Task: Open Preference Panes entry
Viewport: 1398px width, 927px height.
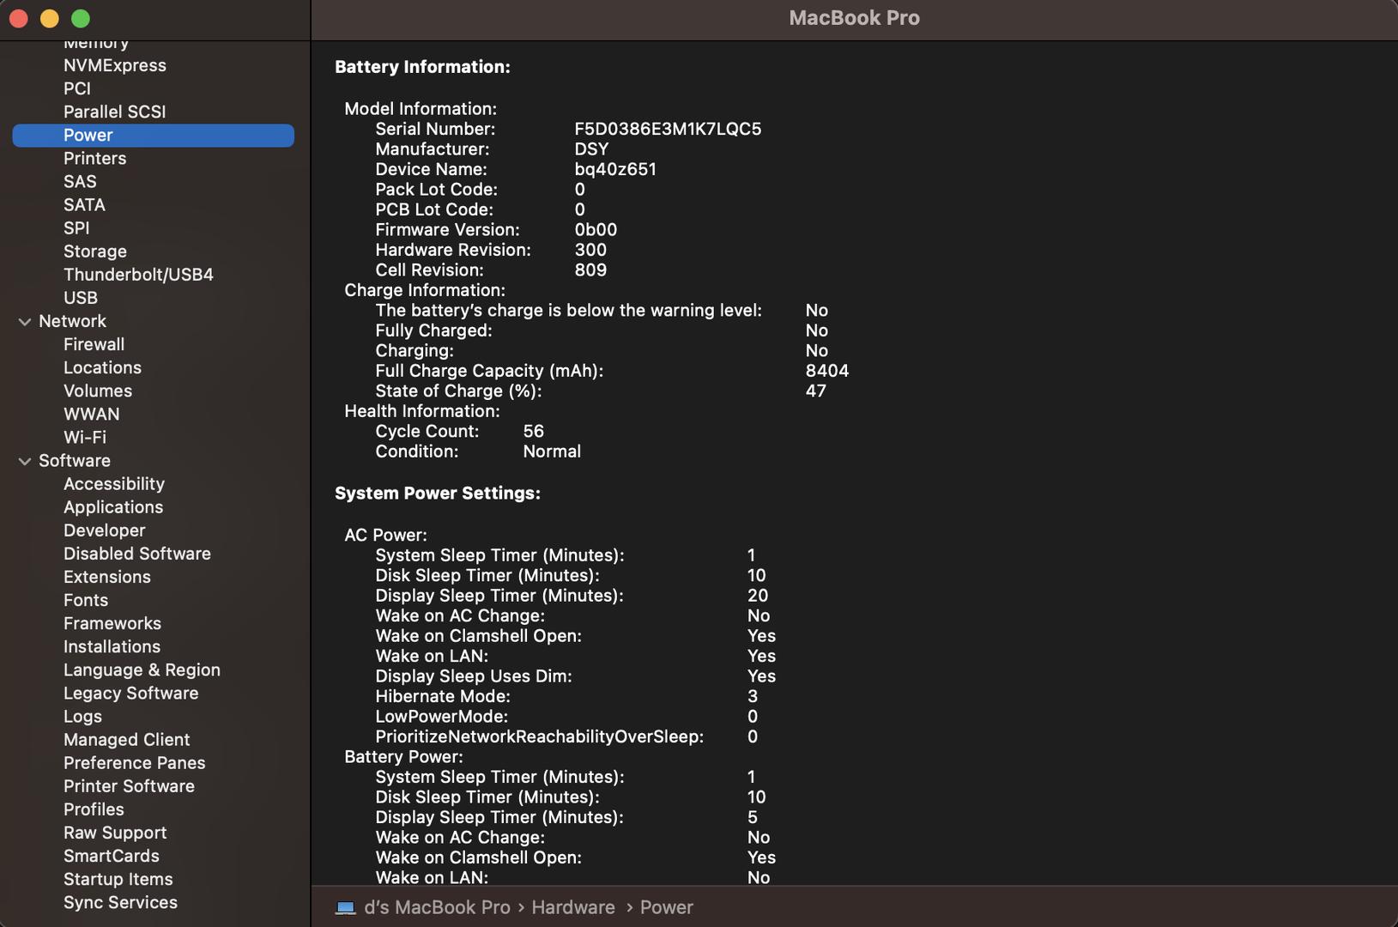Action: coord(135,762)
